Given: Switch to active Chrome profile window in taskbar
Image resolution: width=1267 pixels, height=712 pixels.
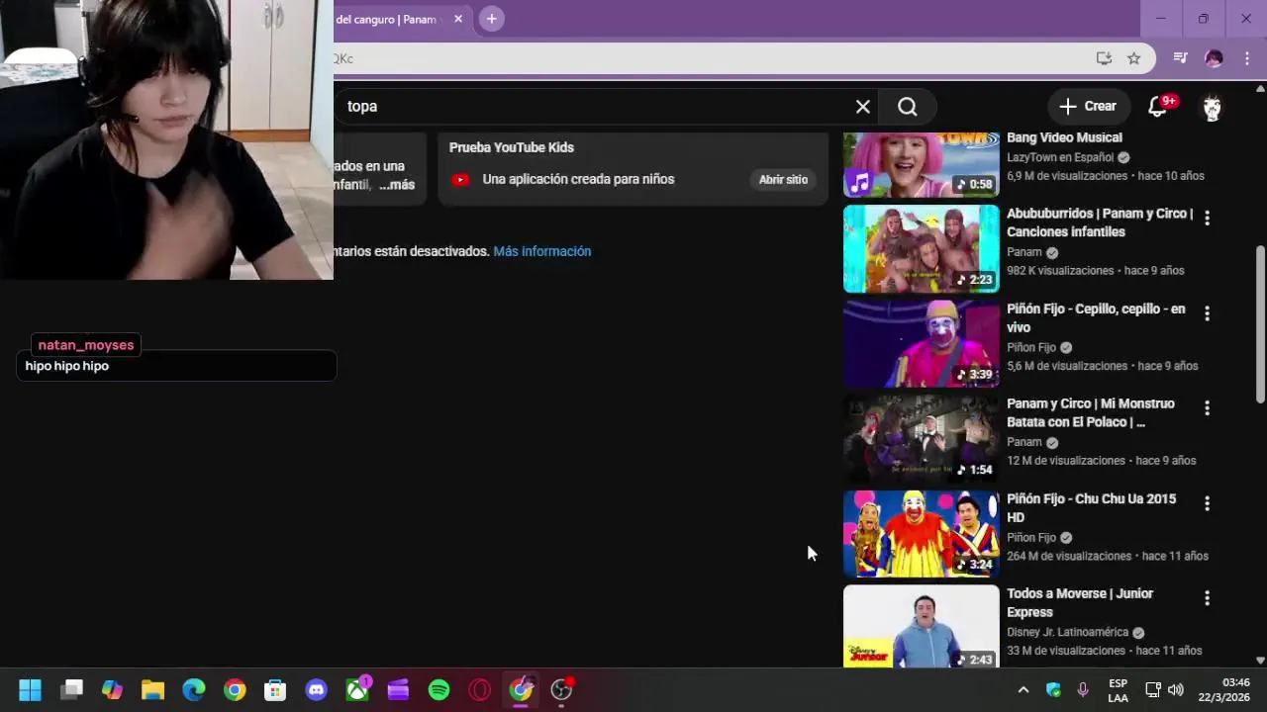Looking at the screenshot, I should pyautogui.click(x=521, y=690).
